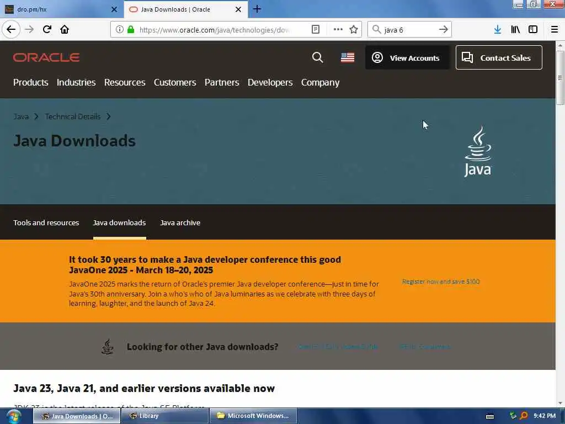Select the Java downloads tab
This screenshot has width=565, height=424.
(x=119, y=222)
